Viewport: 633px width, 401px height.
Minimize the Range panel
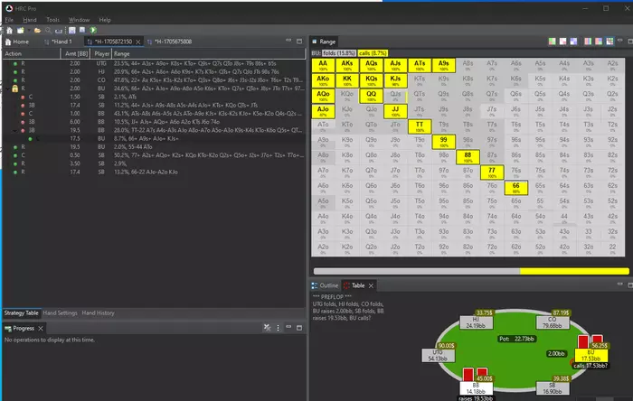click(620, 41)
